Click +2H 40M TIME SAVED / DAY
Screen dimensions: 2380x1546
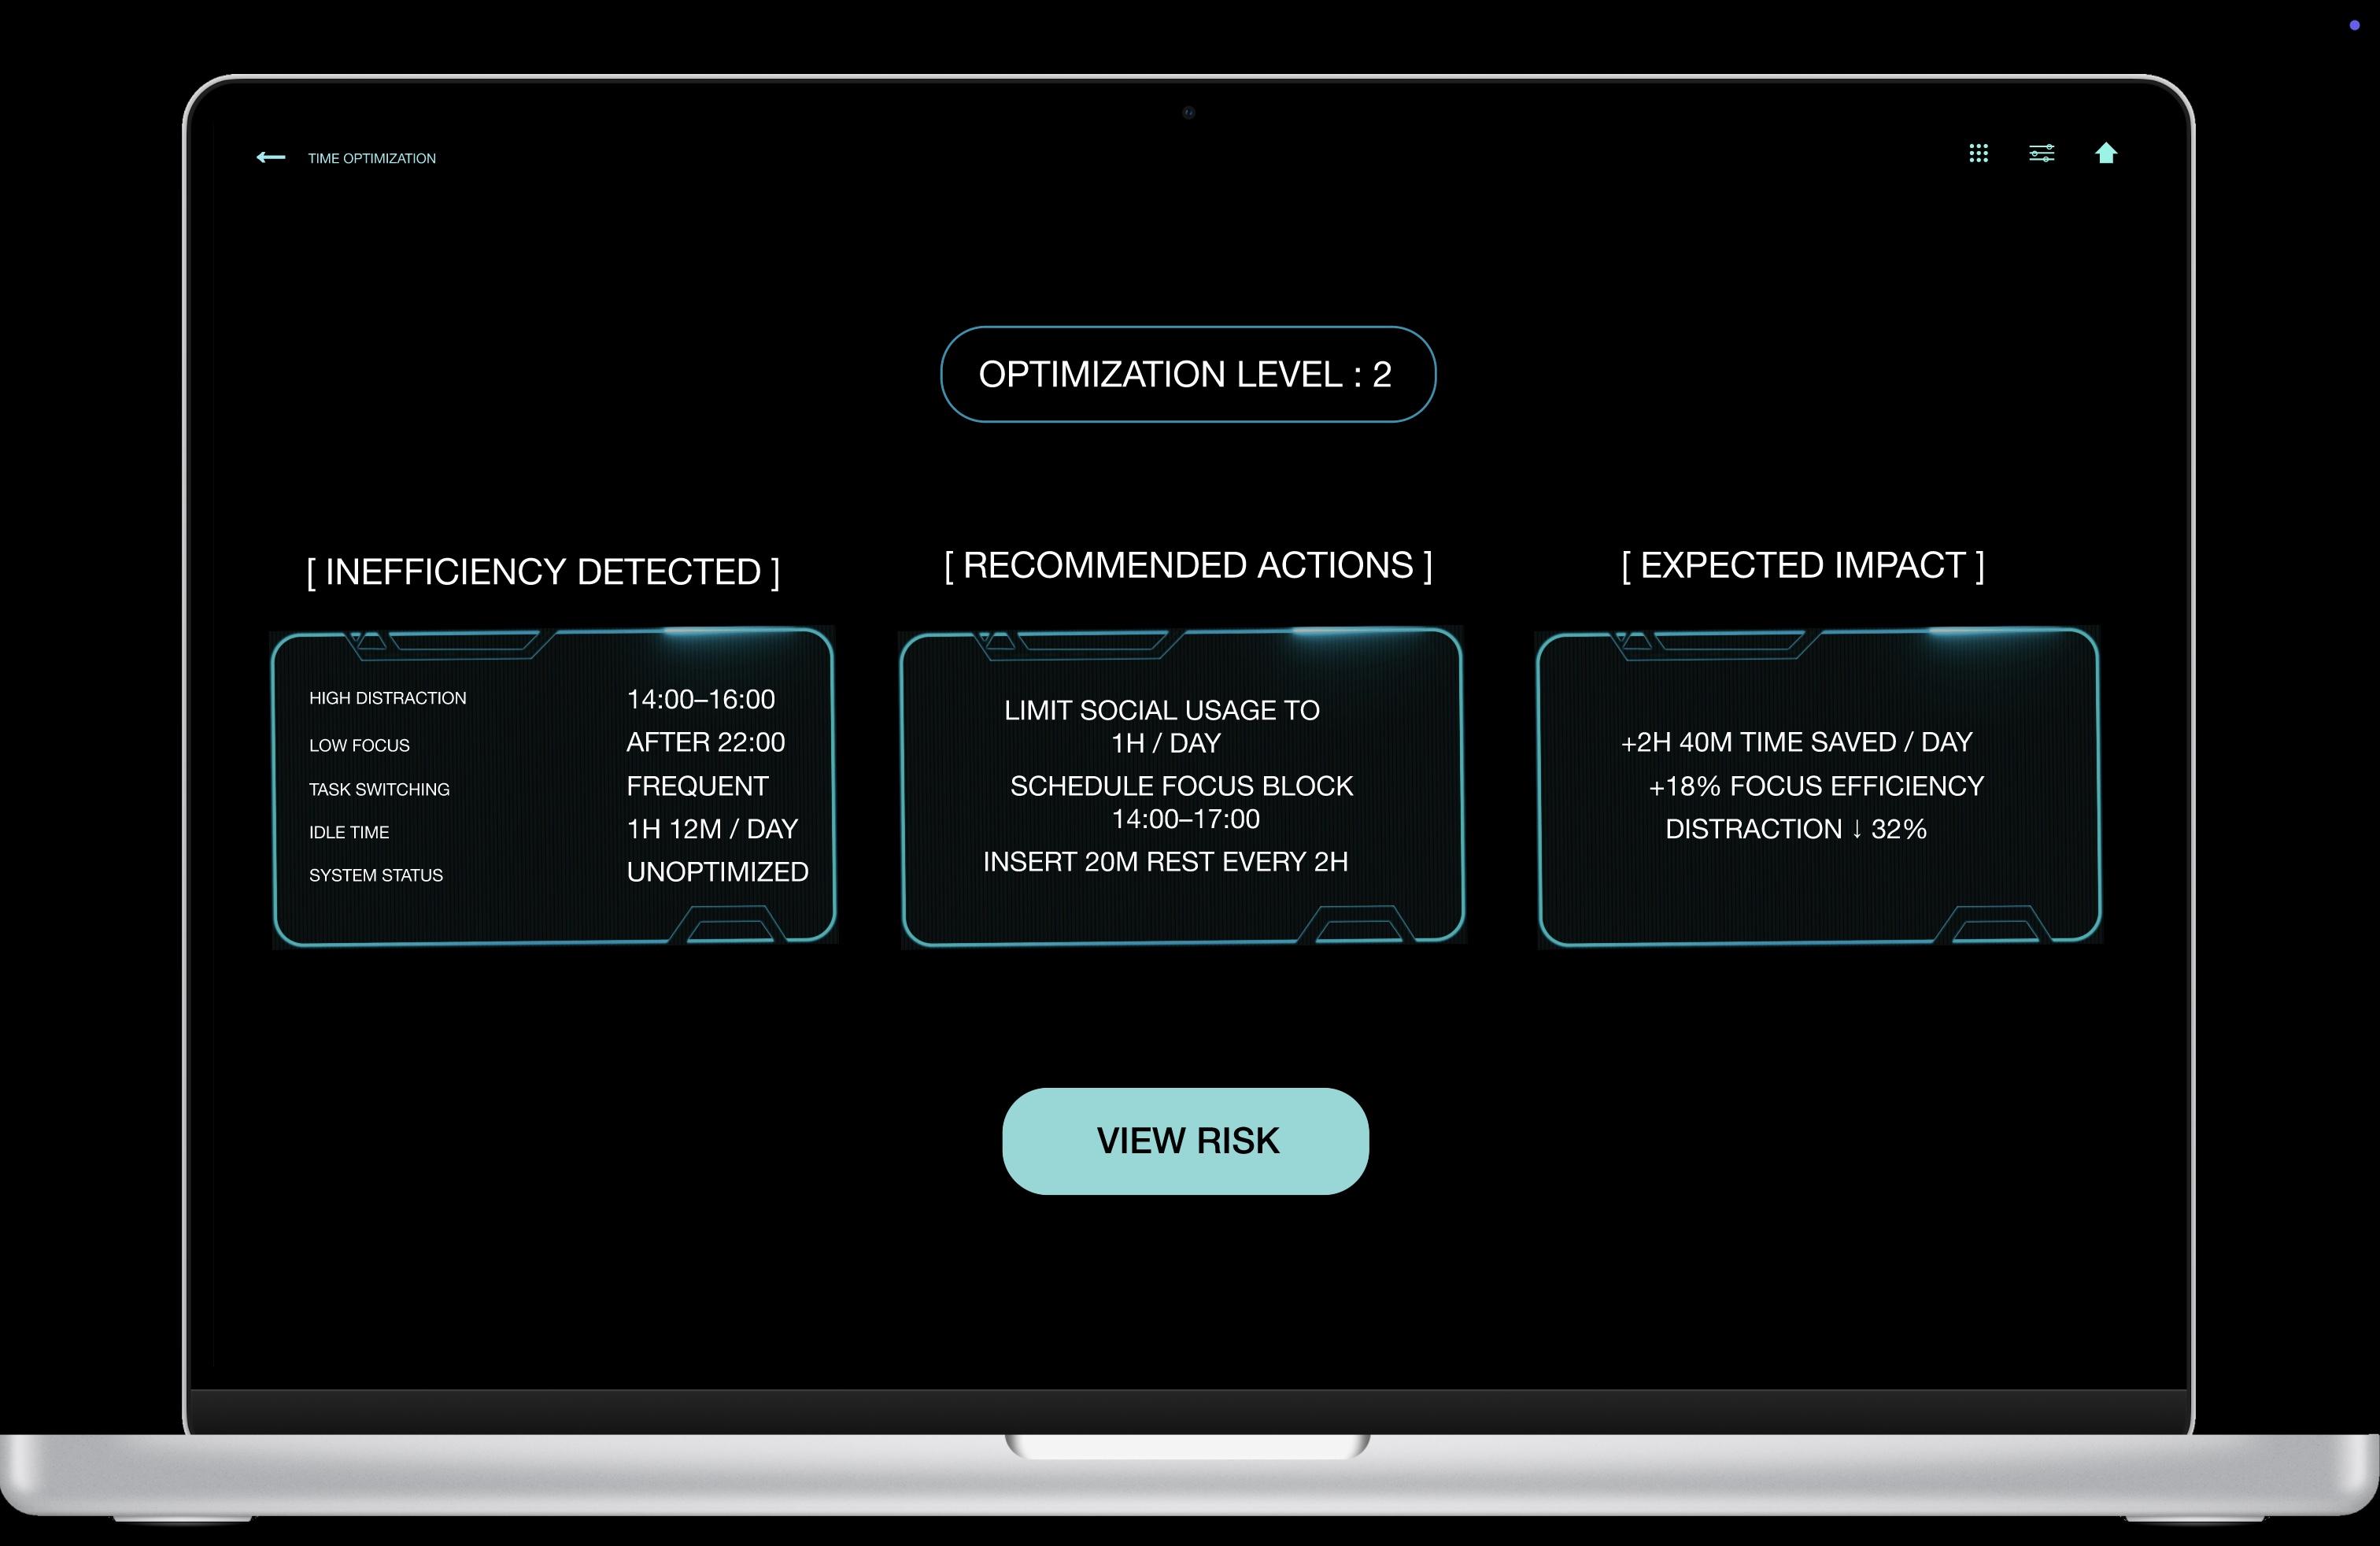(x=1797, y=742)
